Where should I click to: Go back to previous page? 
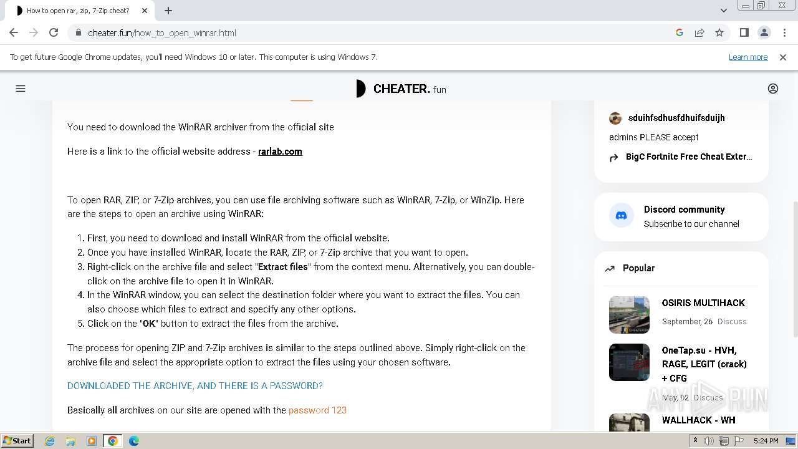coord(14,32)
